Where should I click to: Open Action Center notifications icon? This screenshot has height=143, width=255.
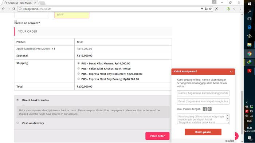pos(250,138)
